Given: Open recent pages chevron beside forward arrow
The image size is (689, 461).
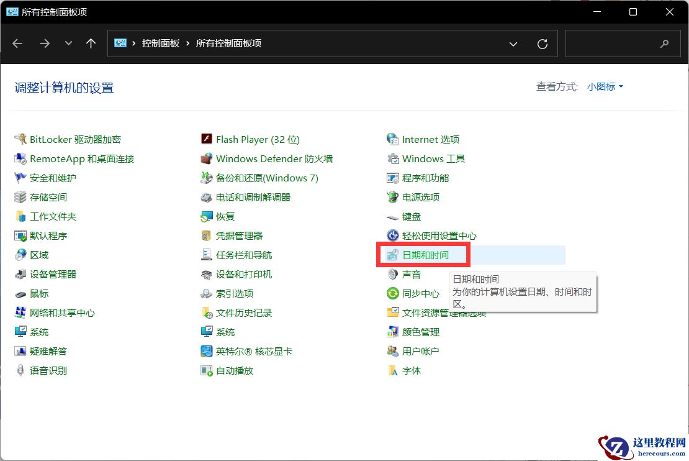Looking at the screenshot, I should (68, 43).
